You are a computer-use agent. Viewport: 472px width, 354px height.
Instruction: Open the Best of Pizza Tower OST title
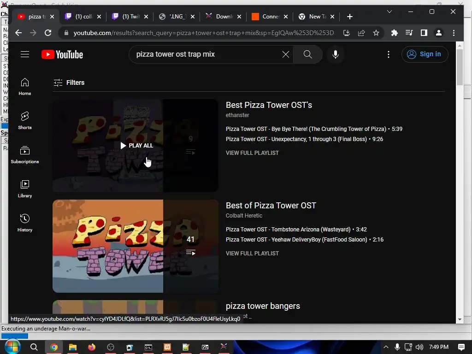pyautogui.click(x=271, y=206)
